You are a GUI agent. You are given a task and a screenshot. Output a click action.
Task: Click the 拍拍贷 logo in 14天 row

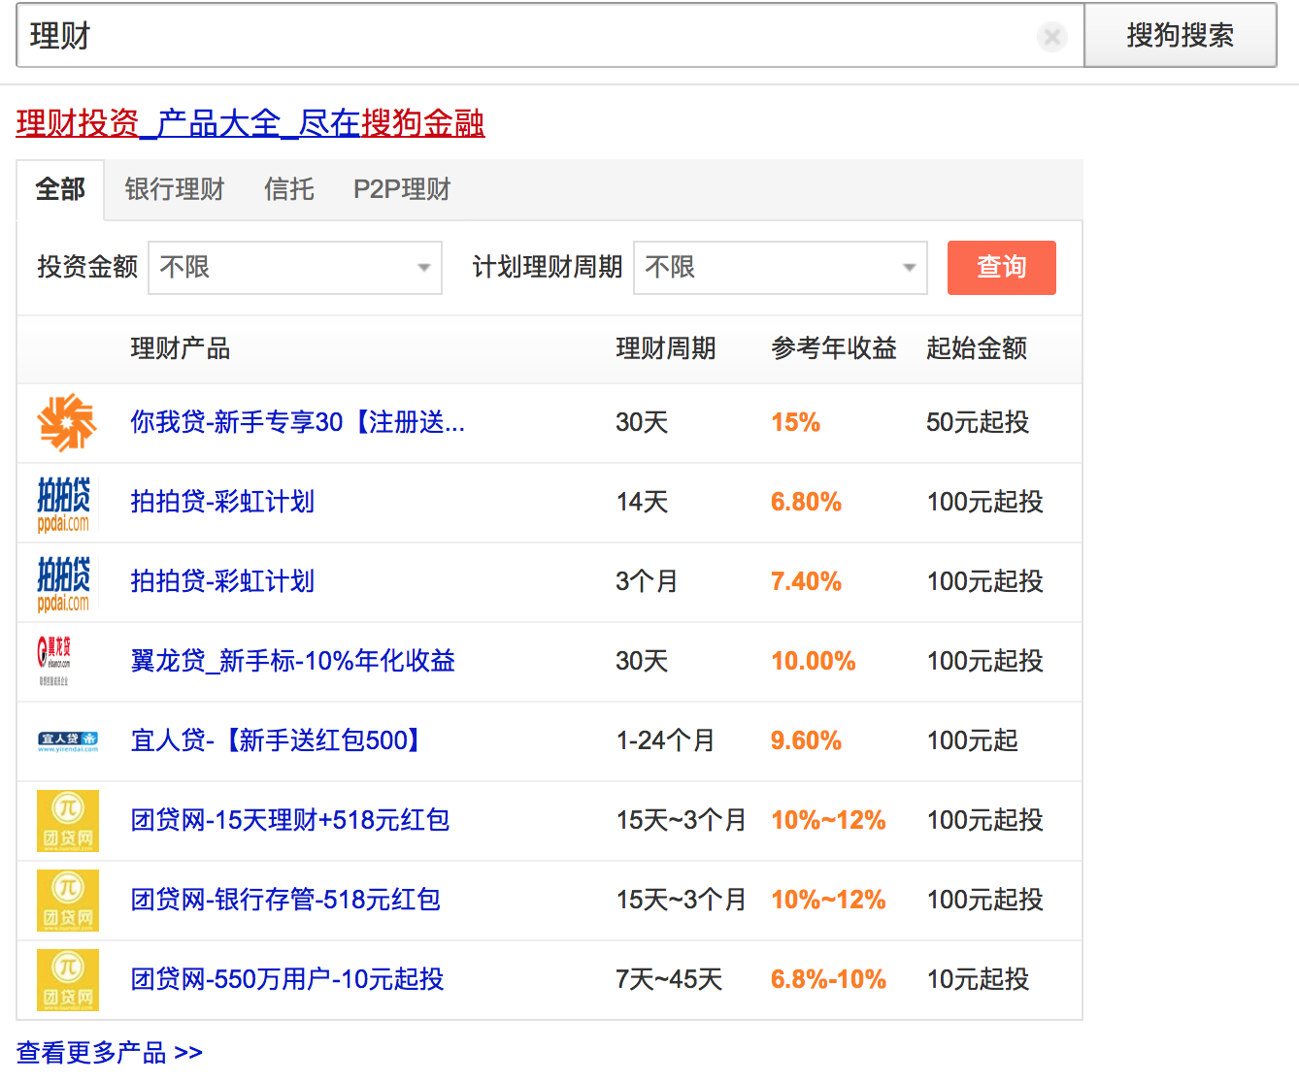[x=64, y=503]
